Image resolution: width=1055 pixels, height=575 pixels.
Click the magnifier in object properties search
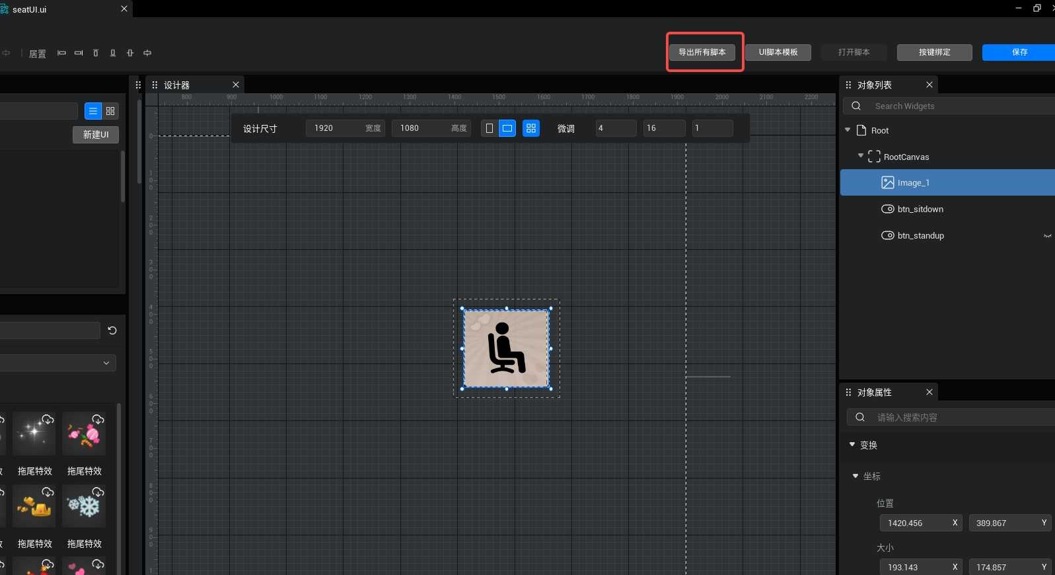coord(860,417)
